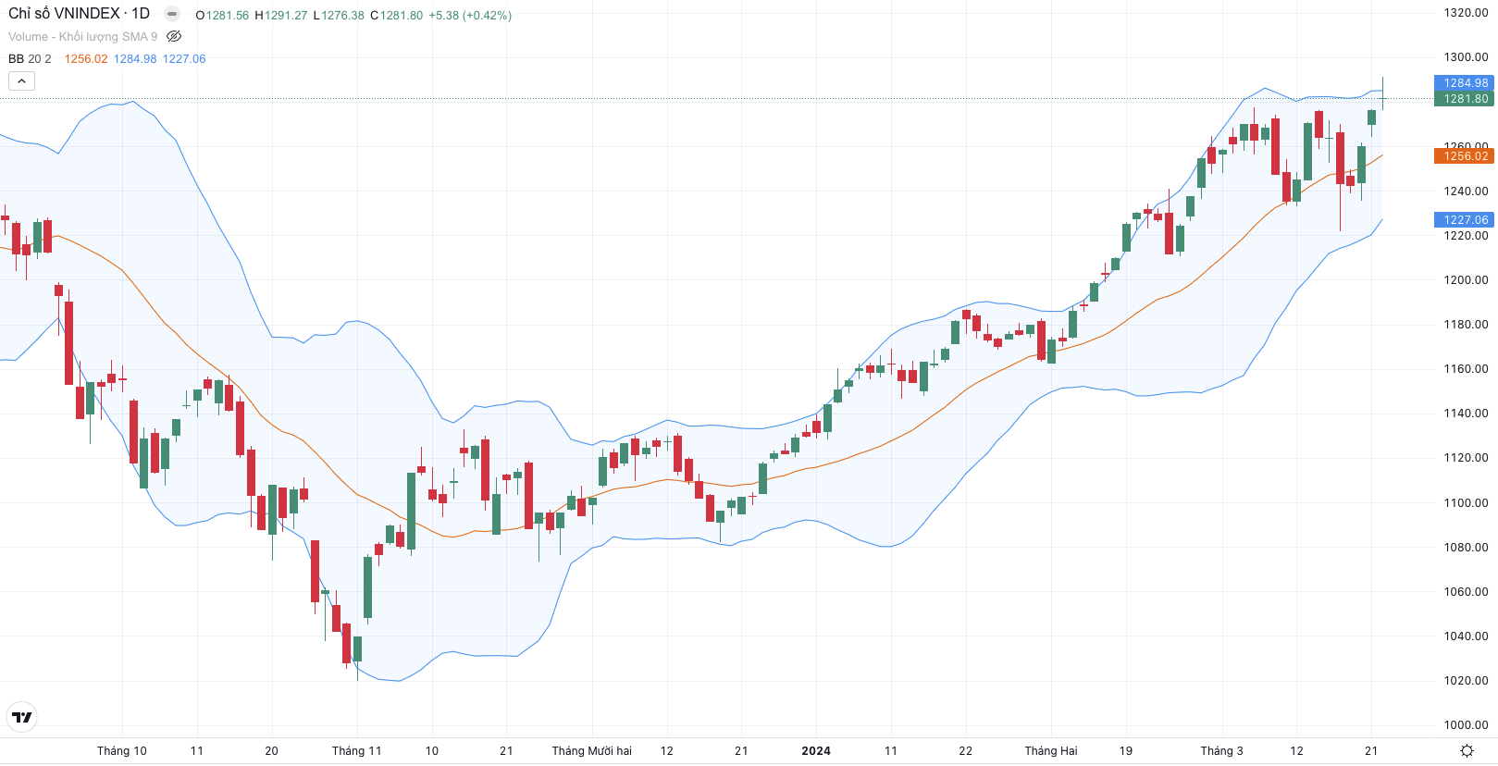Select the BB 20 2 indicator label
The image size is (1498, 766).
pyautogui.click(x=30, y=58)
